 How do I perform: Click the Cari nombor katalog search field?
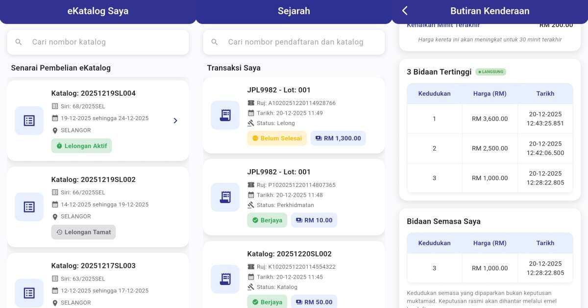click(98, 42)
